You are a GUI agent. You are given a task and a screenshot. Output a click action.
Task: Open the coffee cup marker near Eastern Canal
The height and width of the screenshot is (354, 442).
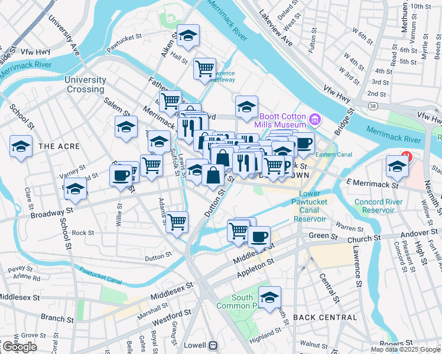305,144
